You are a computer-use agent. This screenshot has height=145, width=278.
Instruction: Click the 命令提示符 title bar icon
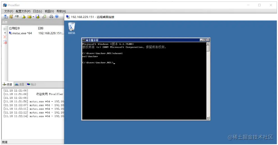84,40
